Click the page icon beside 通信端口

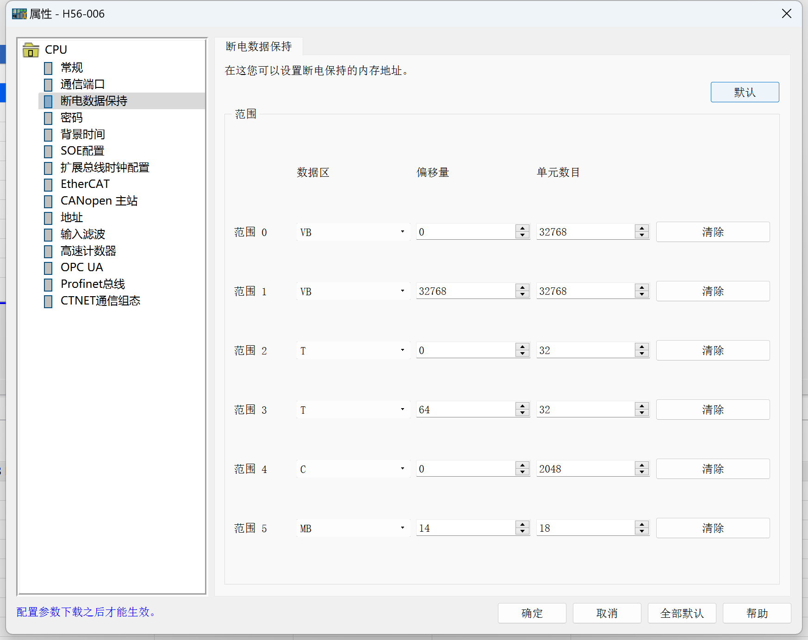48,85
